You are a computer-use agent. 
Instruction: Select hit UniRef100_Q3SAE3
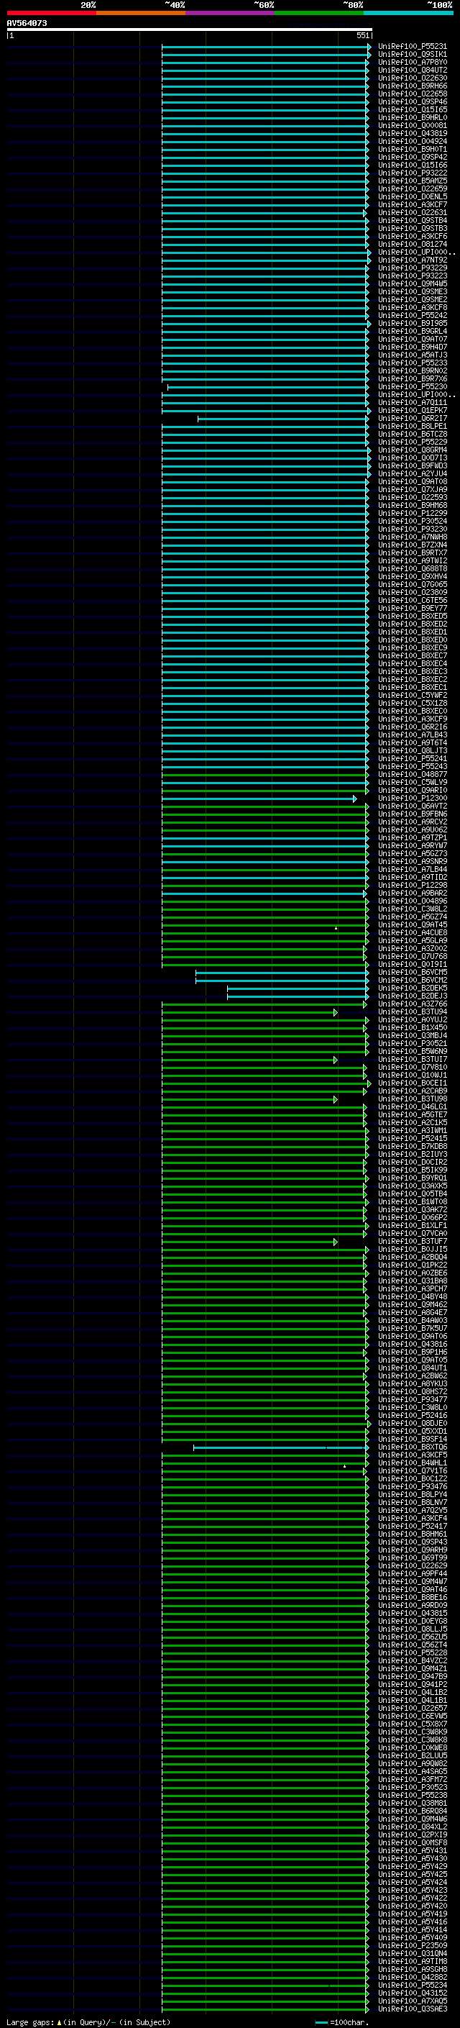(x=413, y=2009)
